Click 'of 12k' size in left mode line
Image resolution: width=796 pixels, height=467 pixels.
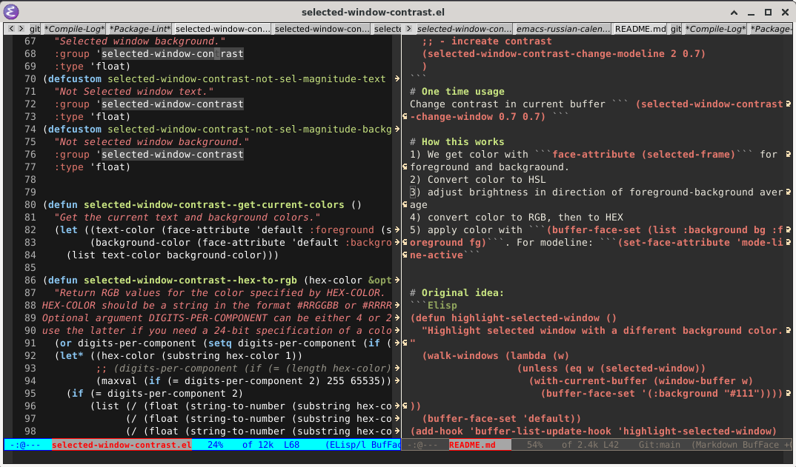258,445
